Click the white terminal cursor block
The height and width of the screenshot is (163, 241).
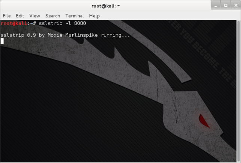(x=2, y=41)
